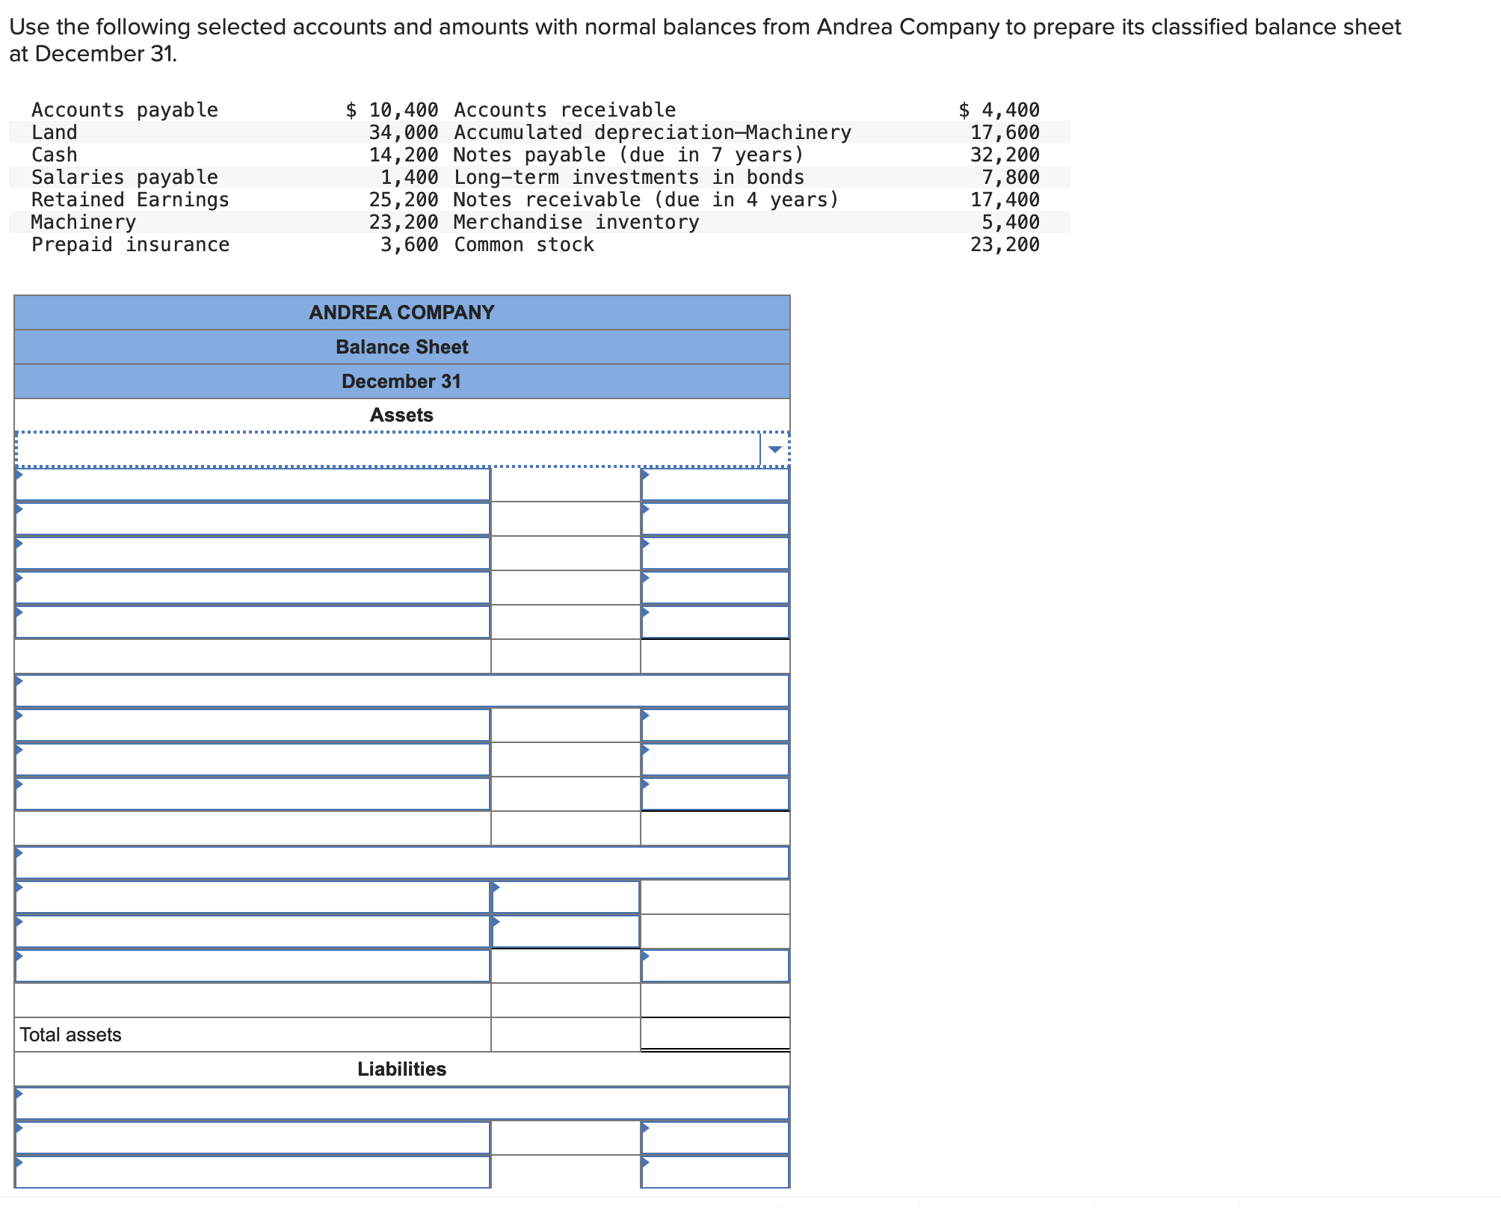Click the ANDREA COMPANY title header
The image size is (1501, 1208).
coord(402,312)
